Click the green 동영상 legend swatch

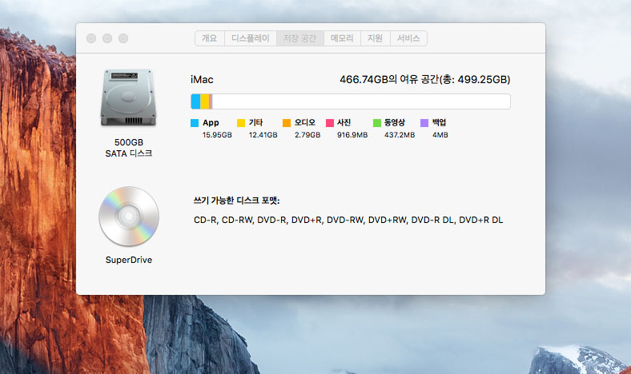[x=376, y=123]
